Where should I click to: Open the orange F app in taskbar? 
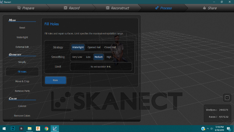38,128
